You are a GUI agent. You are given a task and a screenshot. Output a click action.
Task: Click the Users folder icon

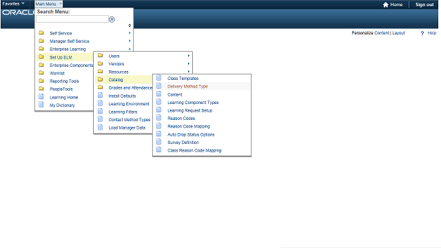pos(100,55)
